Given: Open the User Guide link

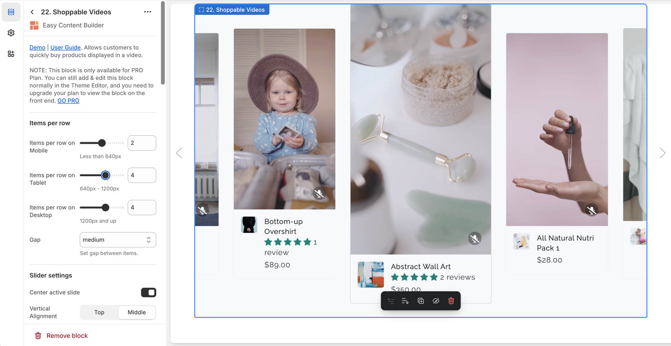Looking at the screenshot, I should [65, 48].
